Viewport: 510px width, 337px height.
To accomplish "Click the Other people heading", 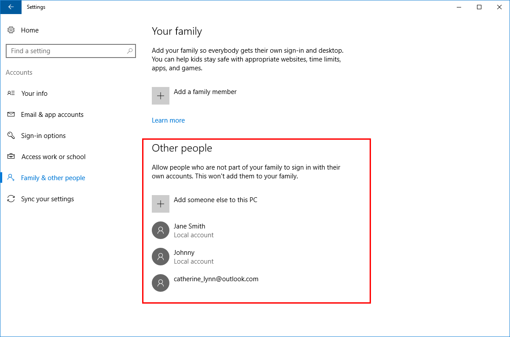I will [182, 148].
